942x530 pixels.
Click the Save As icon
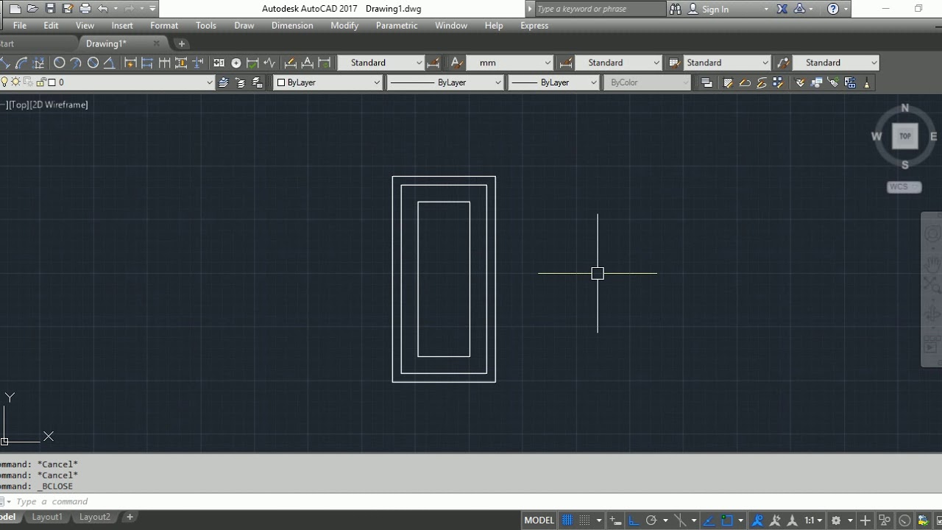68,9
